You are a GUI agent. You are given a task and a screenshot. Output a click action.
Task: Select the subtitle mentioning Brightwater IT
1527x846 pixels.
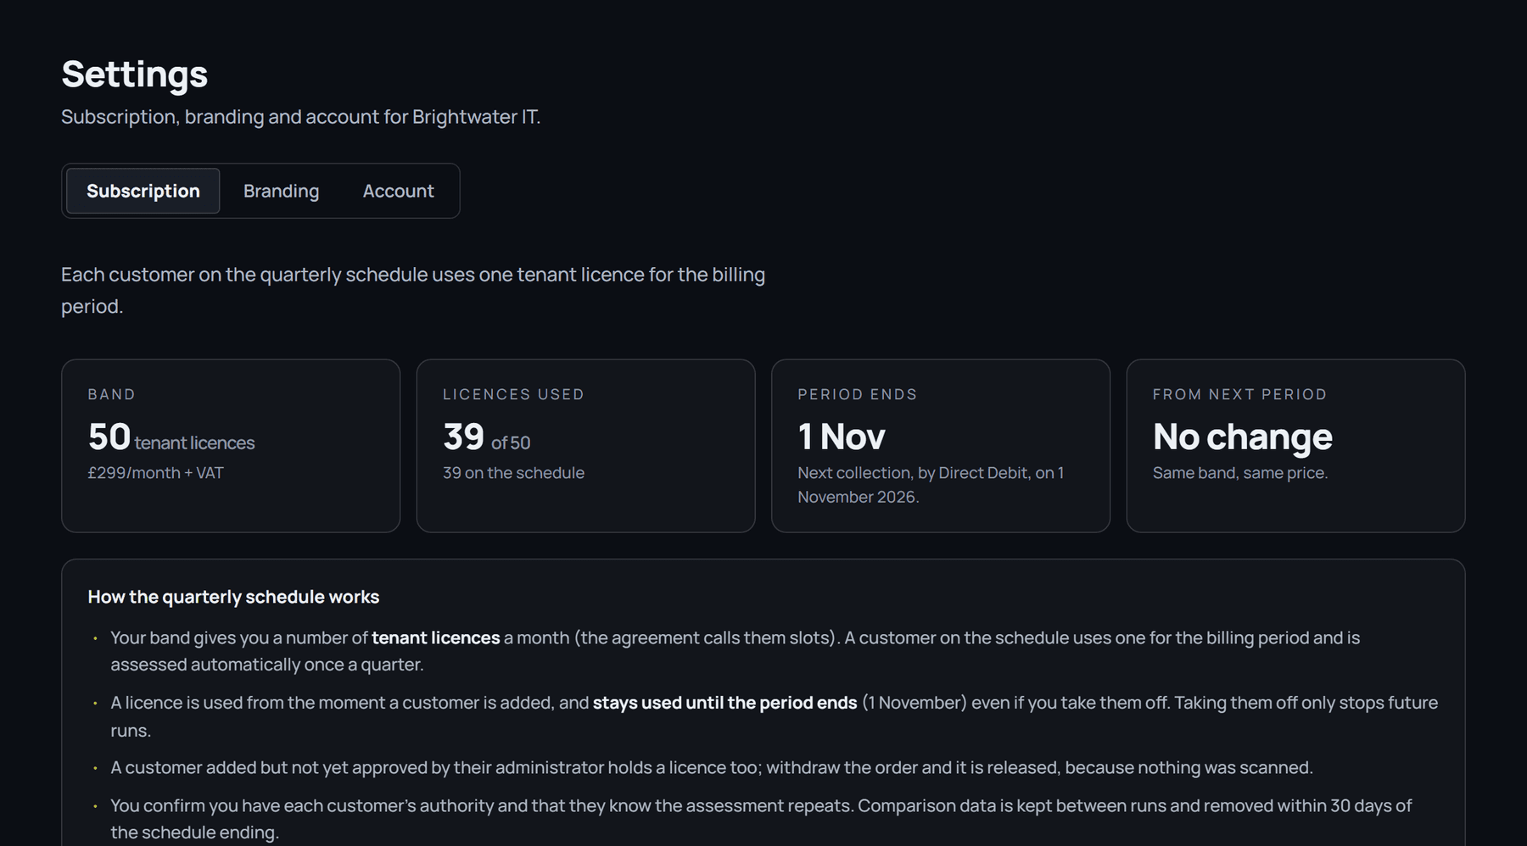pos(300,117)
